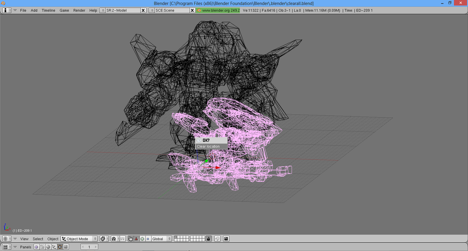Open the Help menu
468x251 pixels.
pos(93,10)
